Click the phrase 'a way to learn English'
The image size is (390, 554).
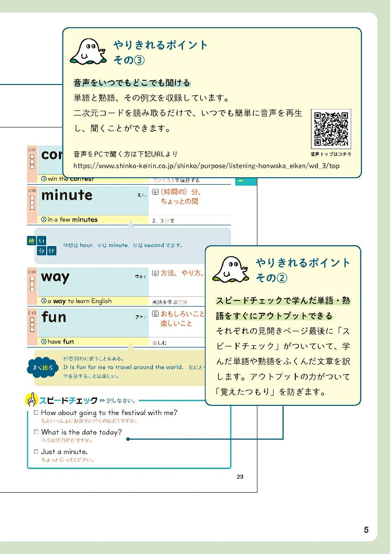pyautogui.click(x=79, y=301)
